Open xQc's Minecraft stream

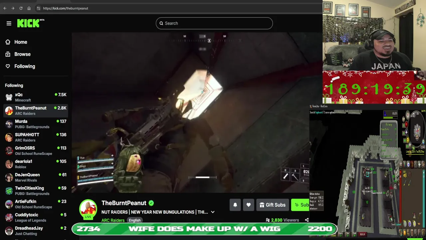click(36, 97)
